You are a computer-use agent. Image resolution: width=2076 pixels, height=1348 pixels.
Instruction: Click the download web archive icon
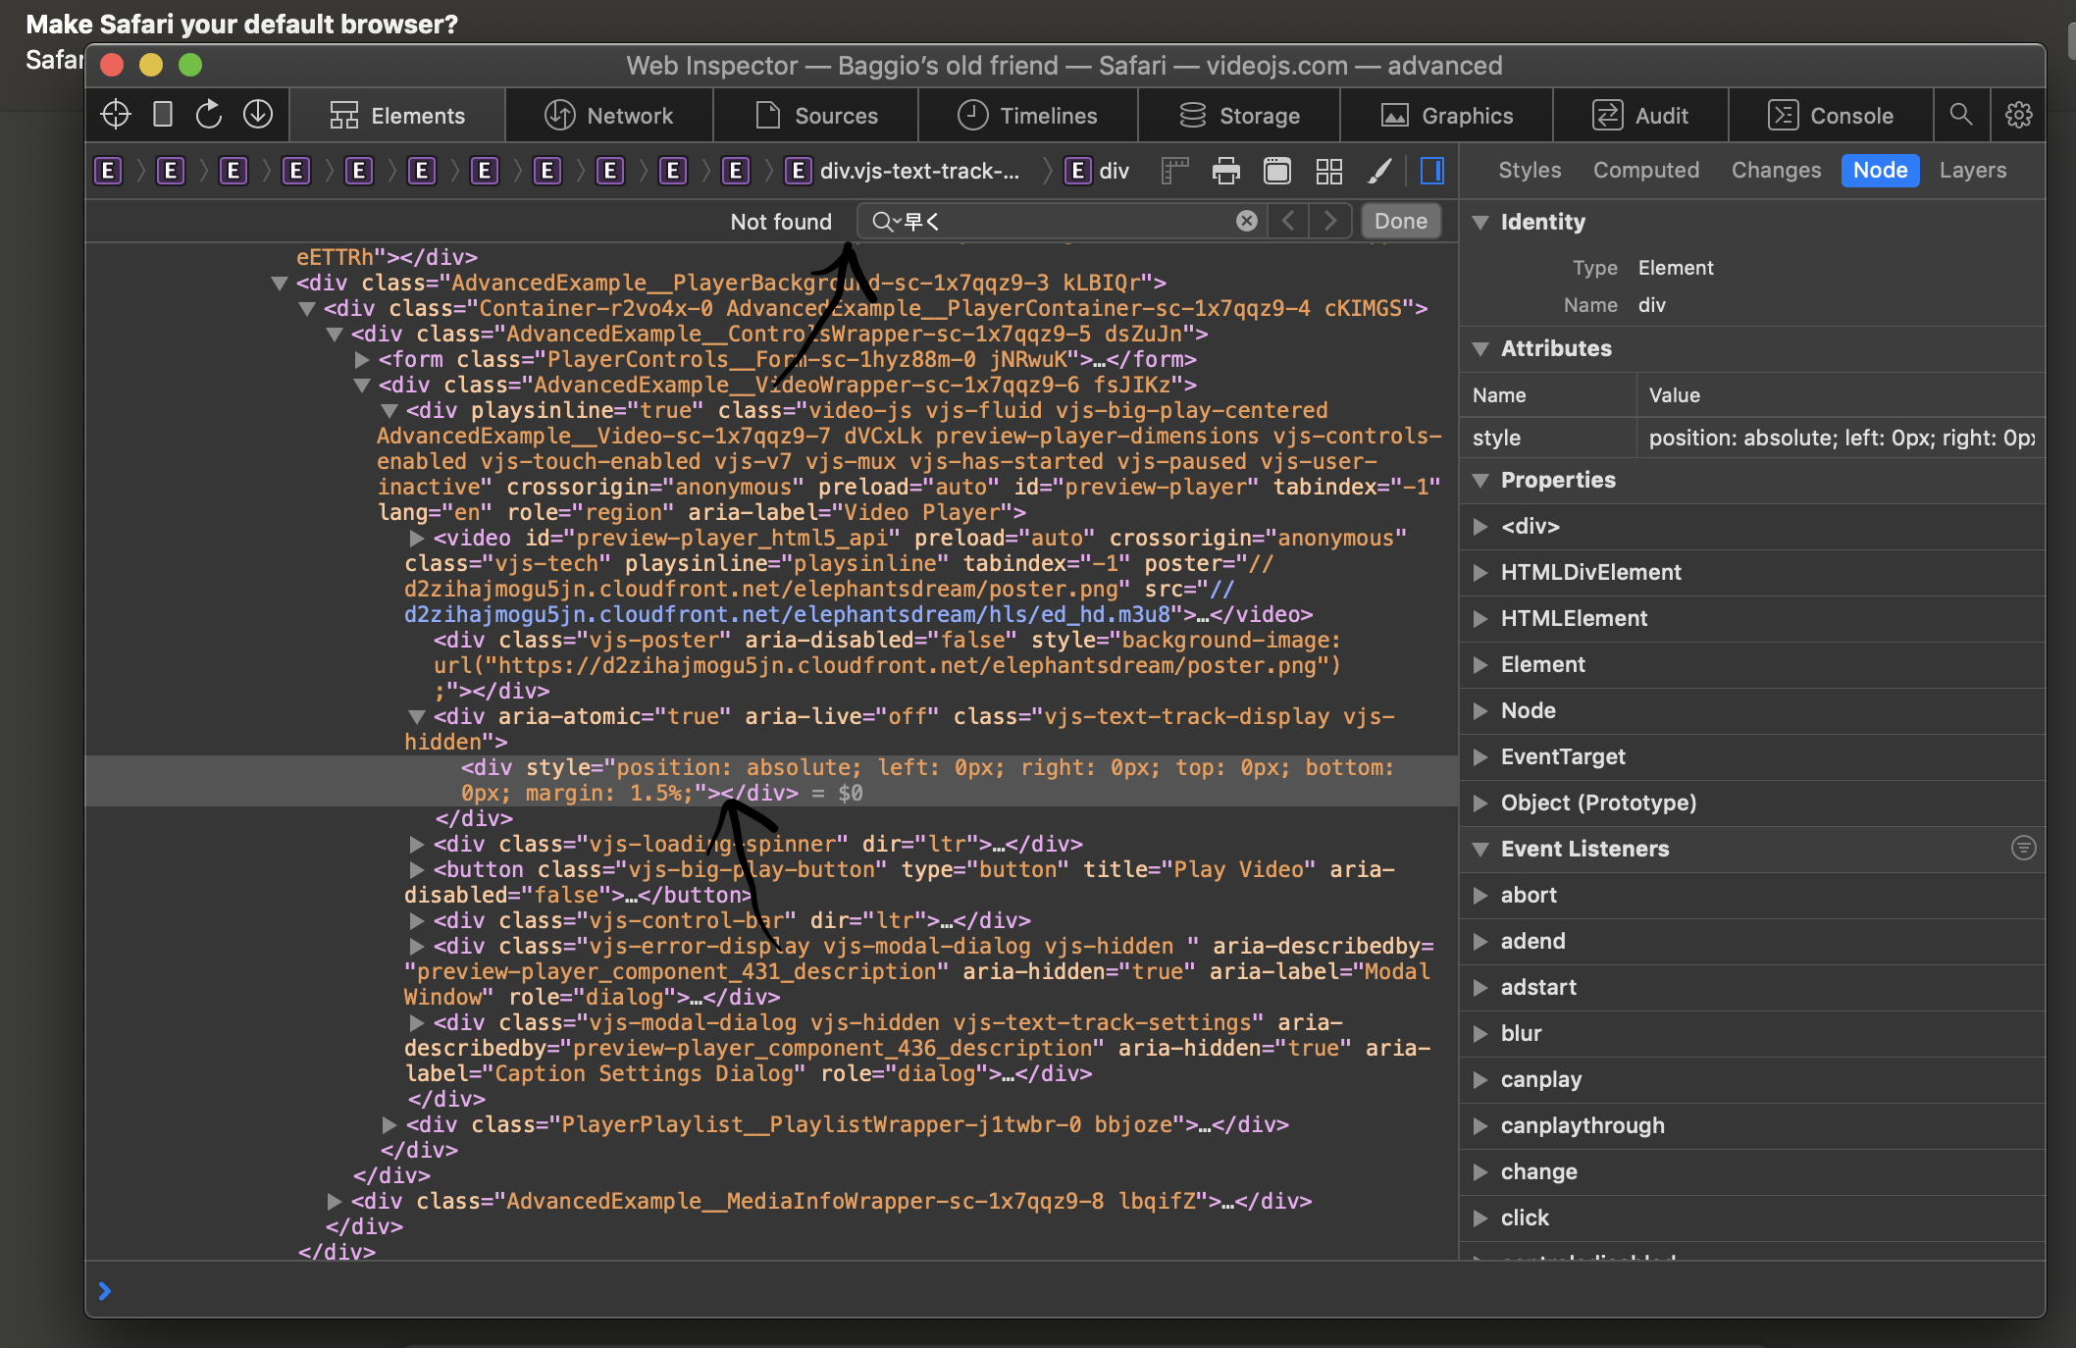coord(257,115)
